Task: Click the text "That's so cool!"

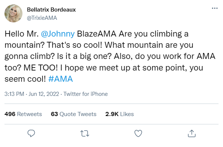Action: (x=74, y=45)
